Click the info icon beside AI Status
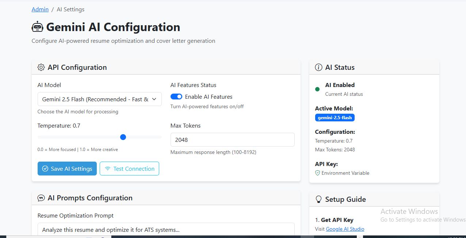 click(x=318, y=68)
